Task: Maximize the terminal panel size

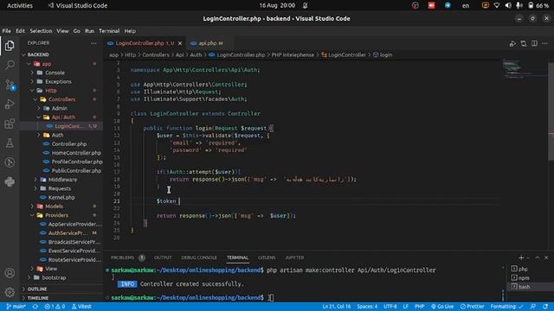Action: pos(537,257)
